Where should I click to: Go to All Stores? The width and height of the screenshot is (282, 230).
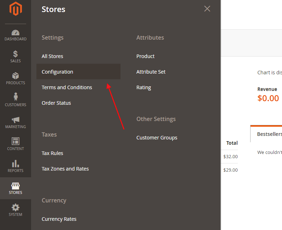52,56
